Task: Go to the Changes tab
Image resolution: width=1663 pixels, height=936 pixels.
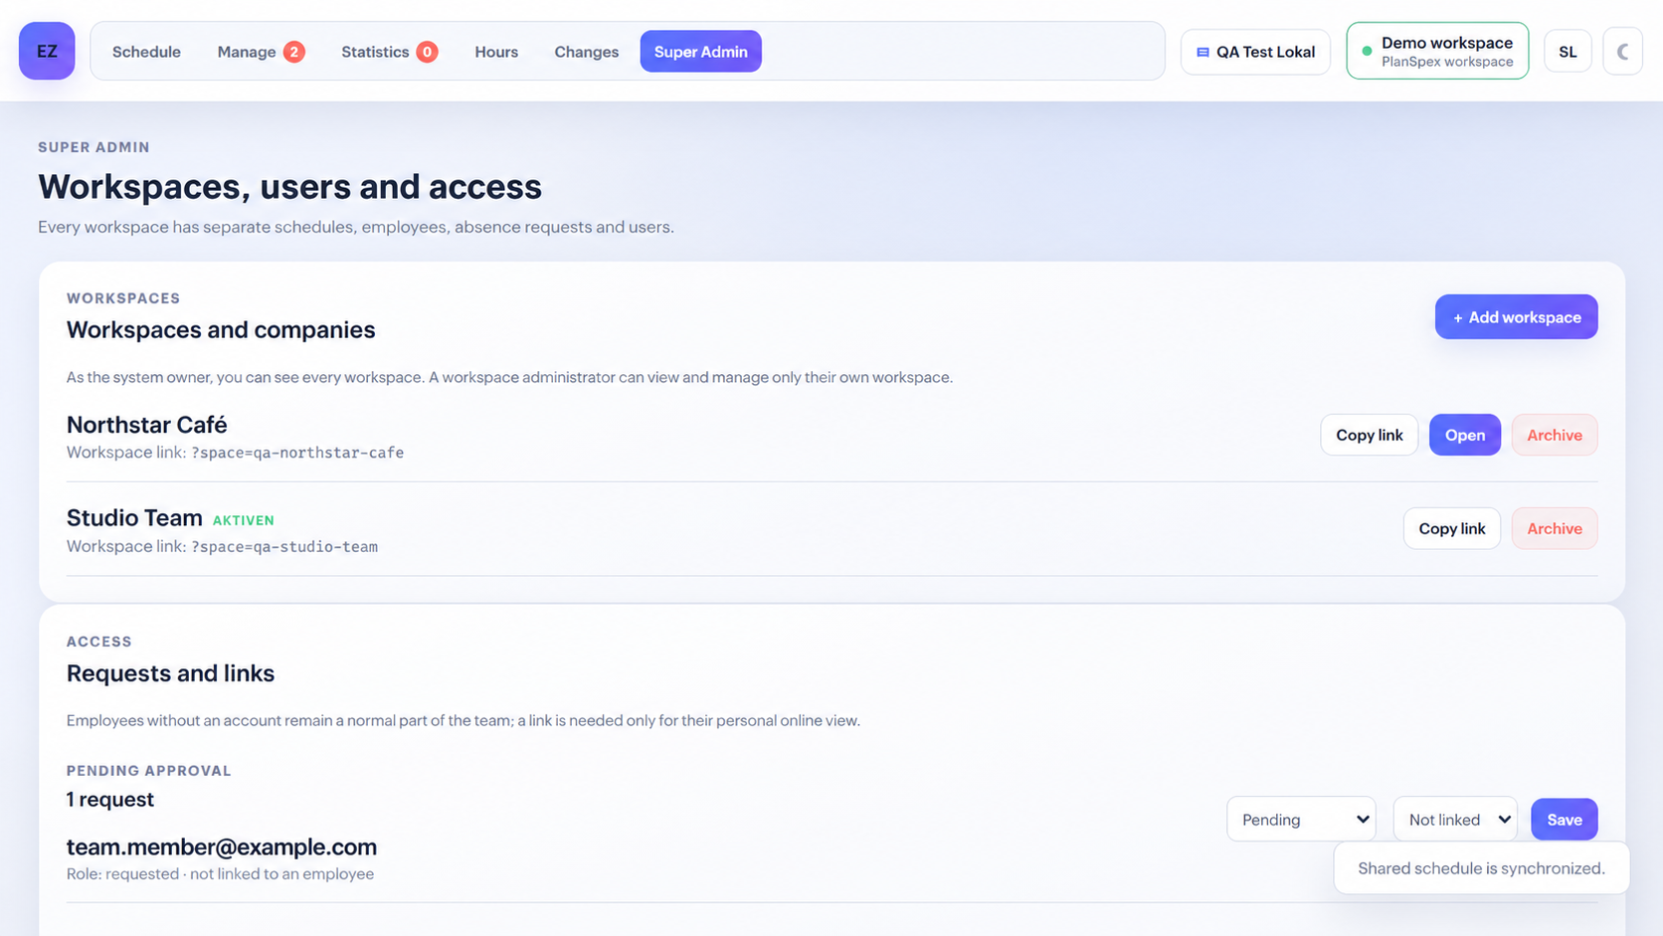Action: click(x=586, y=52)
